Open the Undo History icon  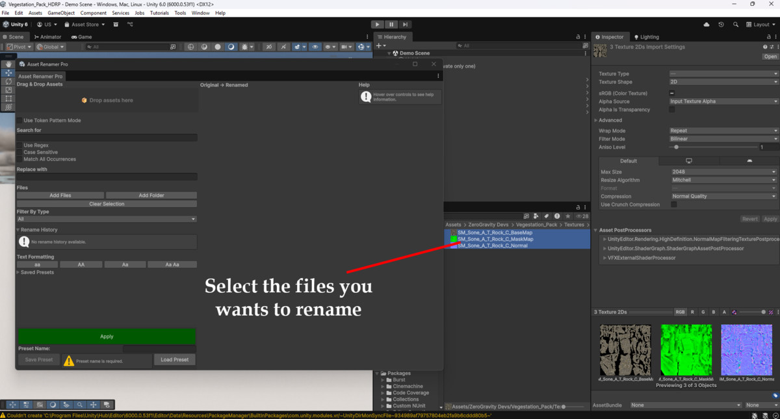point(721,24)
